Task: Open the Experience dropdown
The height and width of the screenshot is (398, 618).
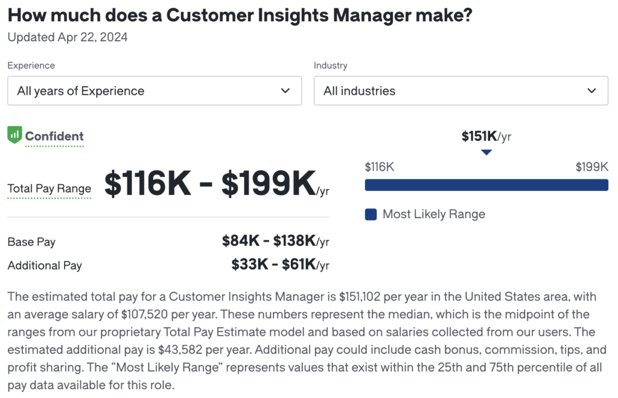Action: click(154, 91)
